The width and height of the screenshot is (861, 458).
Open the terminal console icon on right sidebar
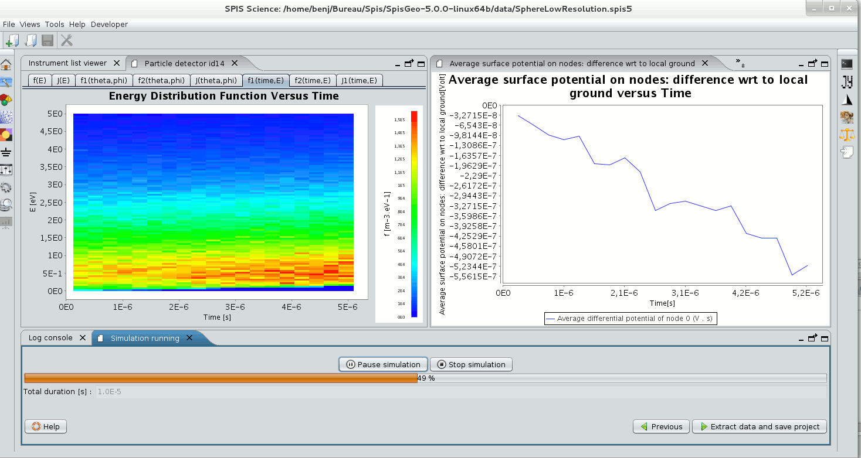[846, 64]
